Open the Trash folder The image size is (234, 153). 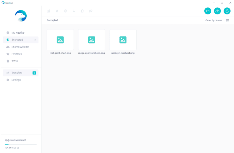click(x=15, y=61)
